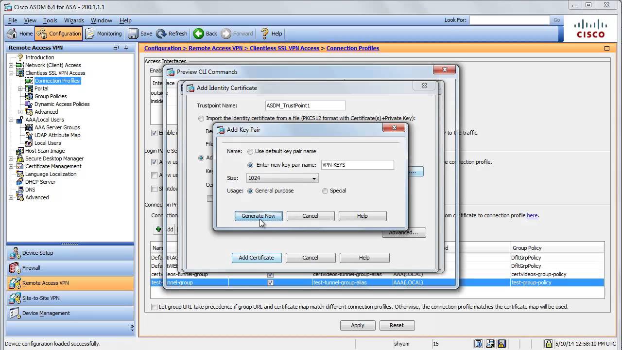Select Local Users tree node
The image size is (622, 350).
point(48,143)
